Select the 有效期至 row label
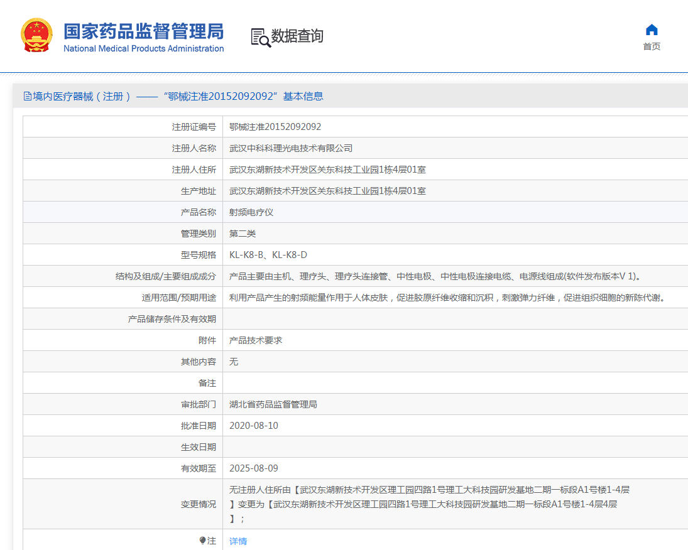The height and width of the screenshot is (550, 688). coord(199,468)
